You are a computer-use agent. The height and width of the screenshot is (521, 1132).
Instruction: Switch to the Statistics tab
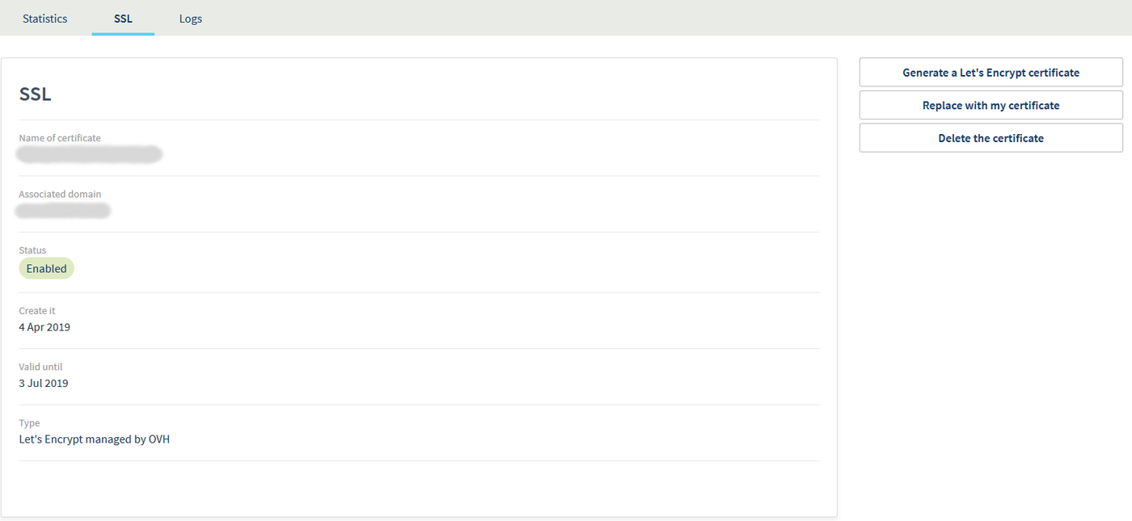pyautogui.click(x=44, y=18)
